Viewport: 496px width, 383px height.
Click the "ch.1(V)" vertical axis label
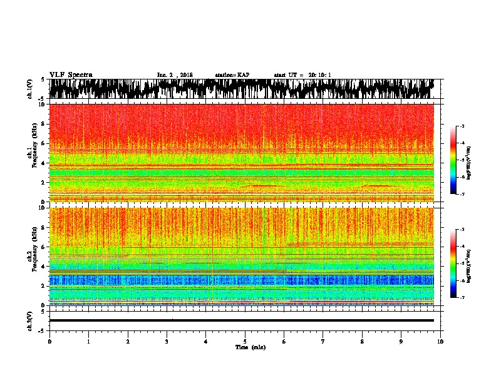pyautogui.click(x=29, y=89)
